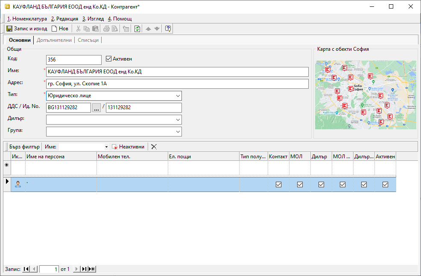Go to the first record navigation button

coord(26,269)
